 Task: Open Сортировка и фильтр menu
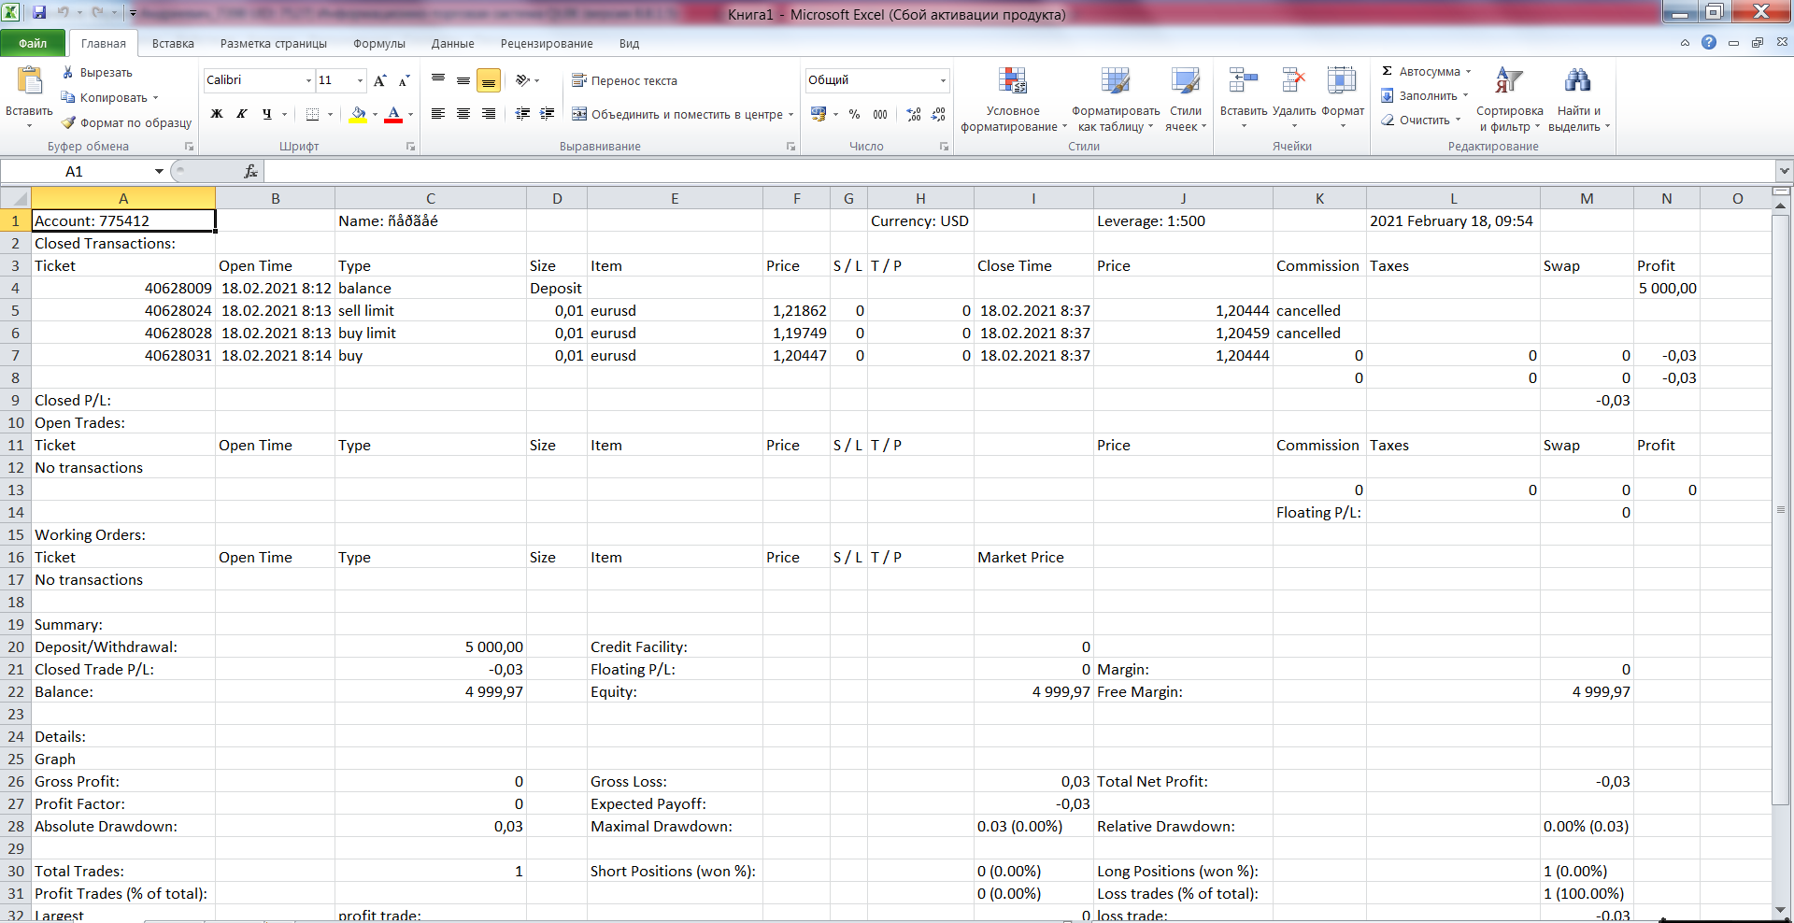click(x=1509, y=99)
